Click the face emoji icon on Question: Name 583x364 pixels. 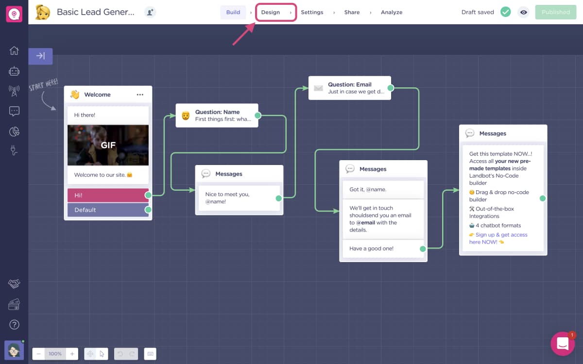(186, 116)
